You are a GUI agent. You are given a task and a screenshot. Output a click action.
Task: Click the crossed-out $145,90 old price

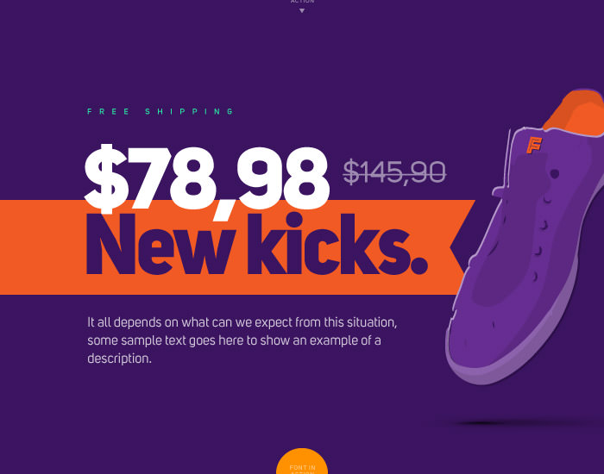[394, 172]
